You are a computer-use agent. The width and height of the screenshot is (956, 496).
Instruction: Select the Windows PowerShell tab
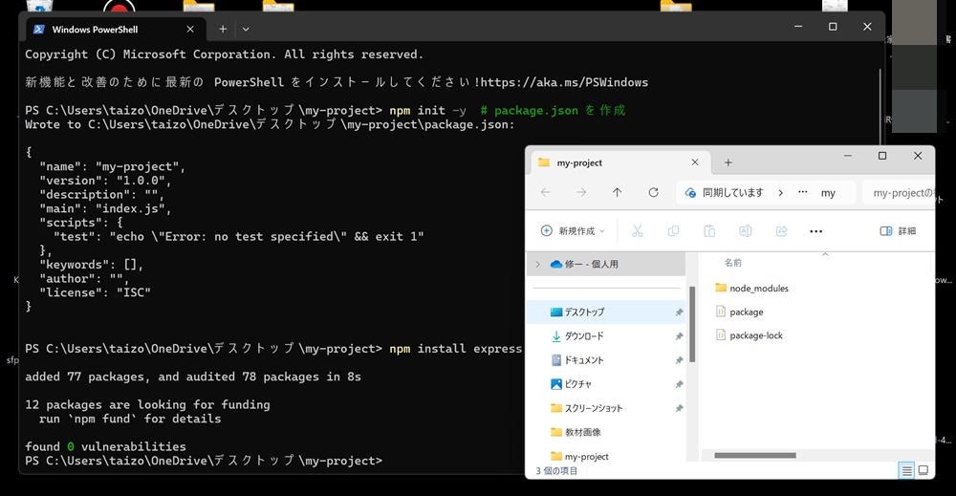[x=115, y=30]
